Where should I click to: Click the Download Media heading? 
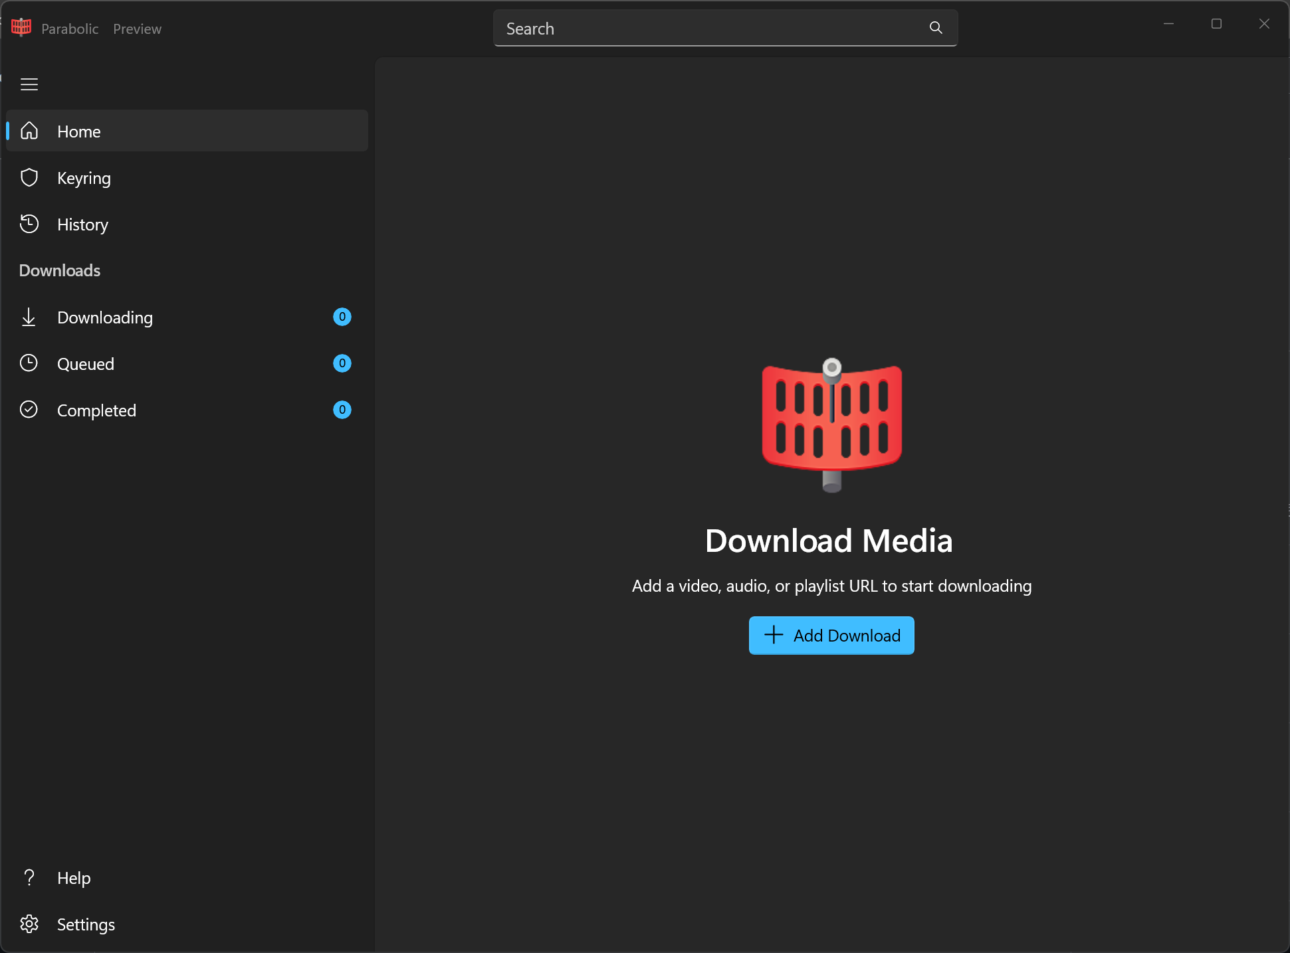click(x=829, y=541)
